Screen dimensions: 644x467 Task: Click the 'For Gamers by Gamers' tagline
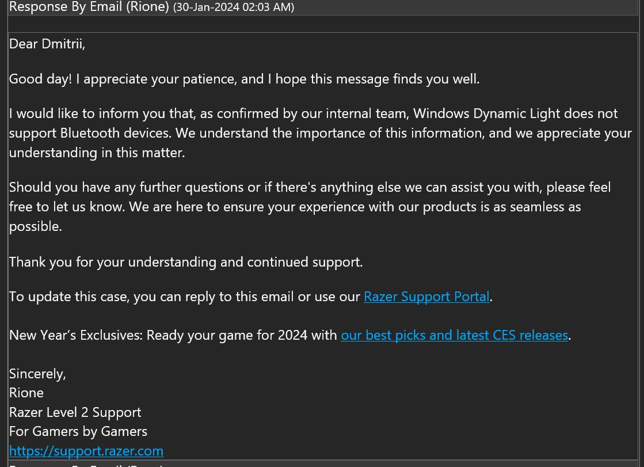coord(78,432)
